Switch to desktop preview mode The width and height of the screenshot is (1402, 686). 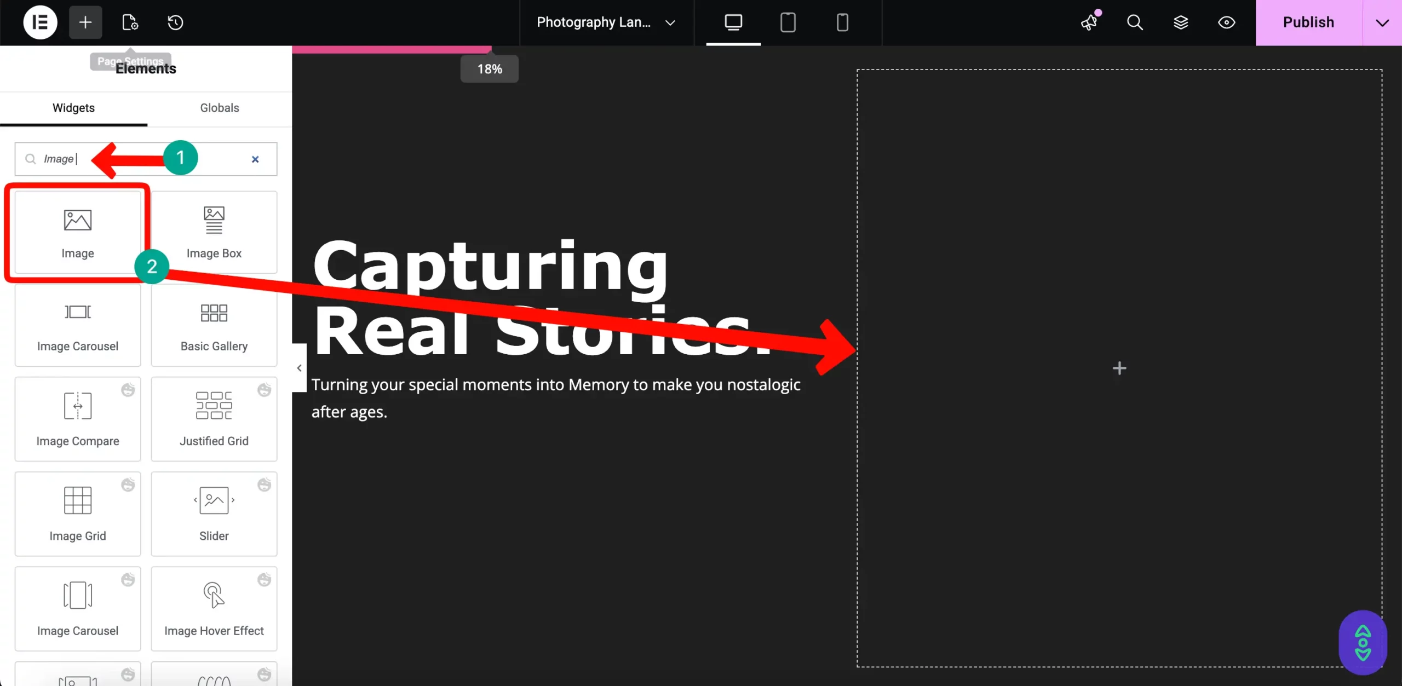(x=733, y=22)
